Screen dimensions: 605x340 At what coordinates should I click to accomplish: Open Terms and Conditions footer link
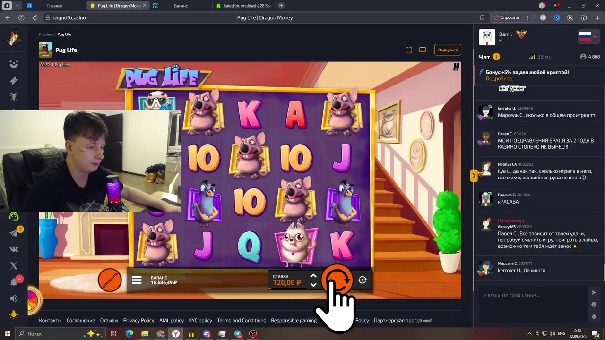point(242,320)
